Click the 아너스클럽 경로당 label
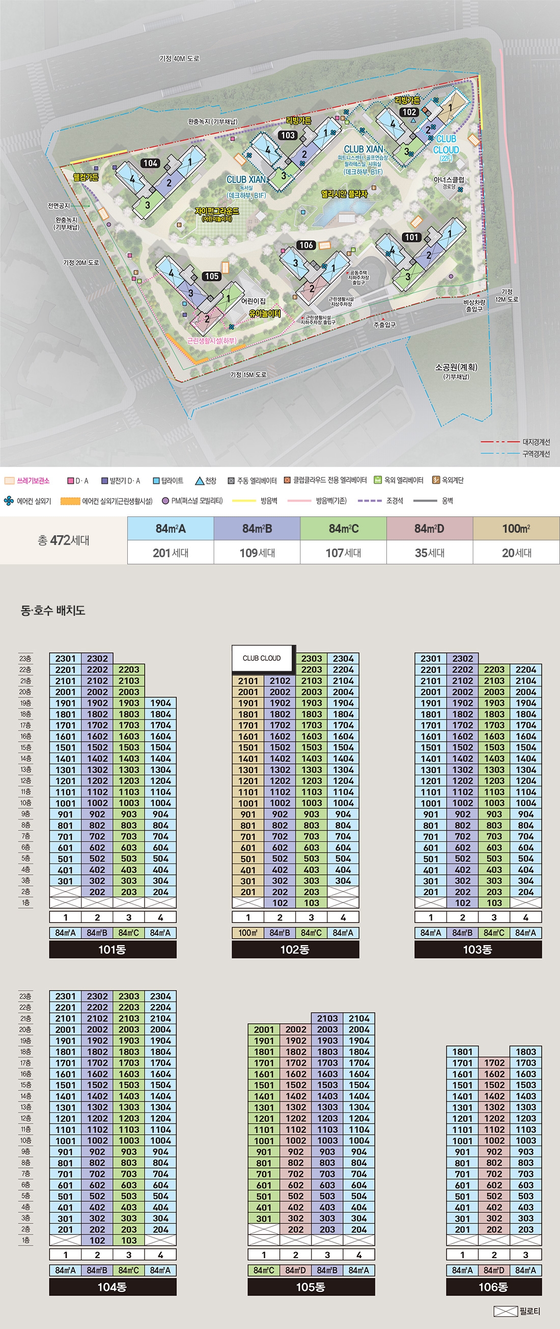Viewport: 560px width, 1329px height. (x=449, y=183)
